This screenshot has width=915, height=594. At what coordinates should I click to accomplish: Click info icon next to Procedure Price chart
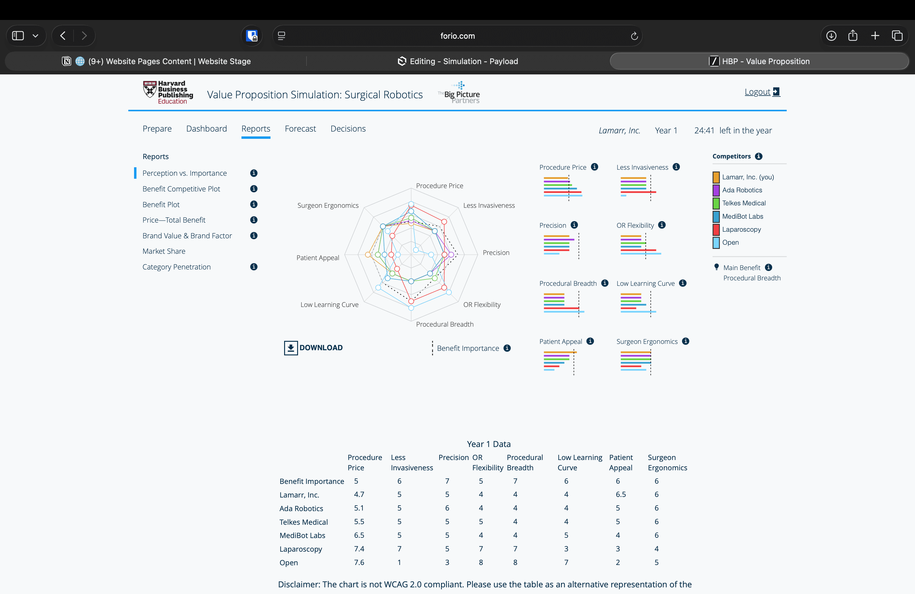coord(594,167)
